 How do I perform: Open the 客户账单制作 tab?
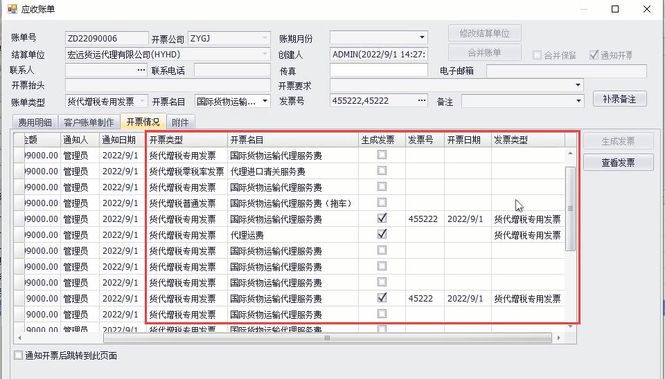pyautogui.click(x=87, y=122)
